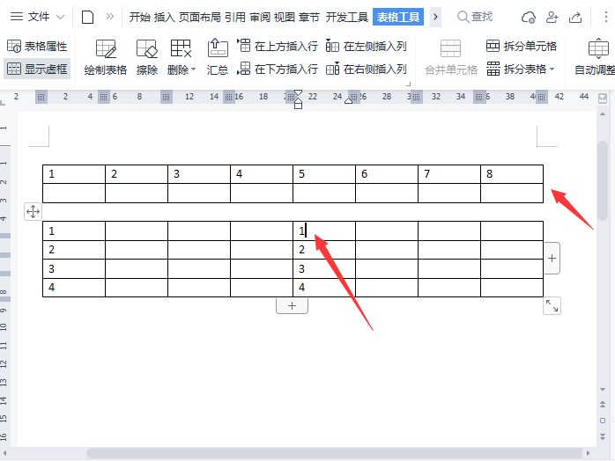Screen dimensions: 615x461
Task: Expand the quick access toolbar chevrons
Action: (110, 17)
